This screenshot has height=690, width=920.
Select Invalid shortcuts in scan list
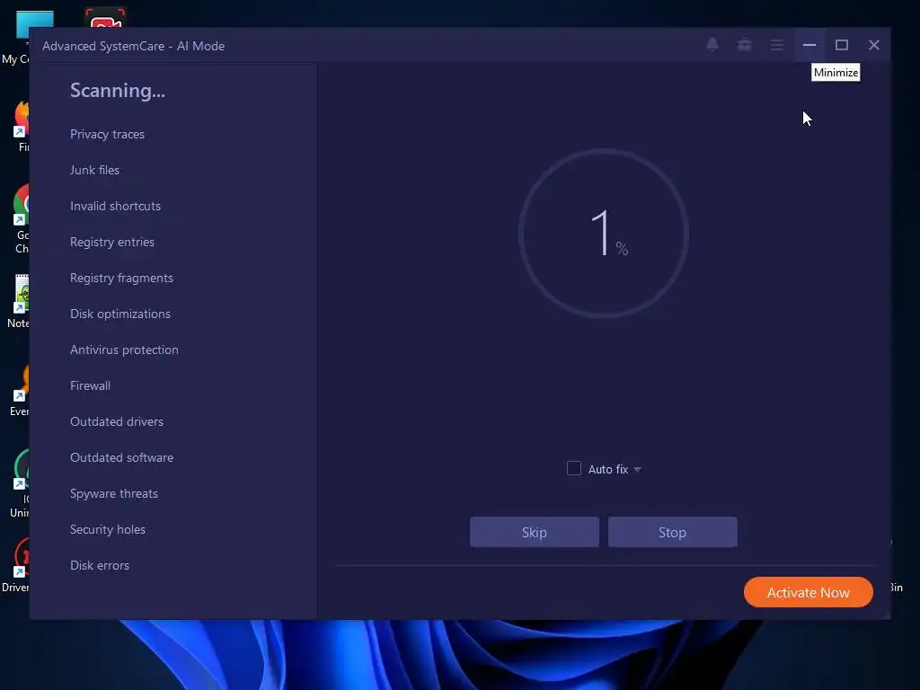click(115, 206)
